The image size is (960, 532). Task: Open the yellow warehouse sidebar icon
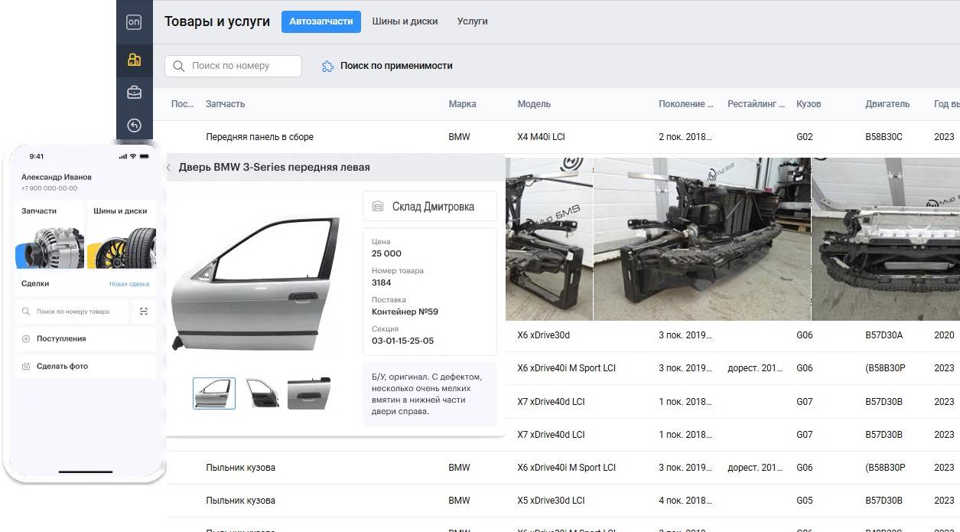(x=134, y=59)
